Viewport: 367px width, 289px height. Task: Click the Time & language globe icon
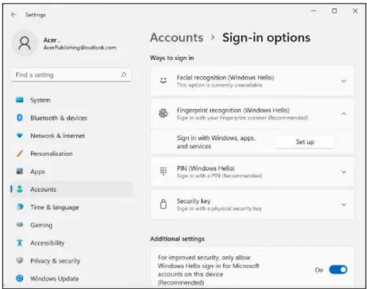click(20, 207)
